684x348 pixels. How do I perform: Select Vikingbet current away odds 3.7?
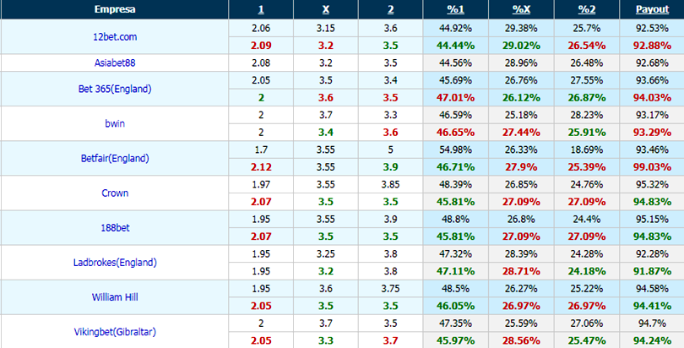click(391, 340)
